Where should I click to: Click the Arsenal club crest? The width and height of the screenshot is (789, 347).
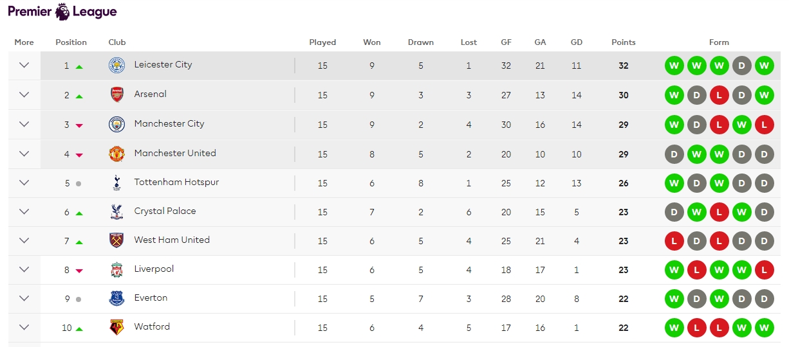(x=116, y=94)
